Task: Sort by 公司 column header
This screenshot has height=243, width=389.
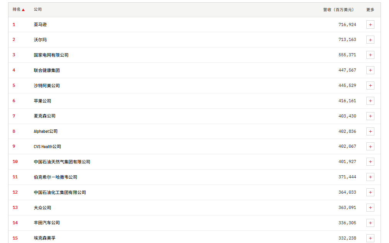Action: click(38, 10)
